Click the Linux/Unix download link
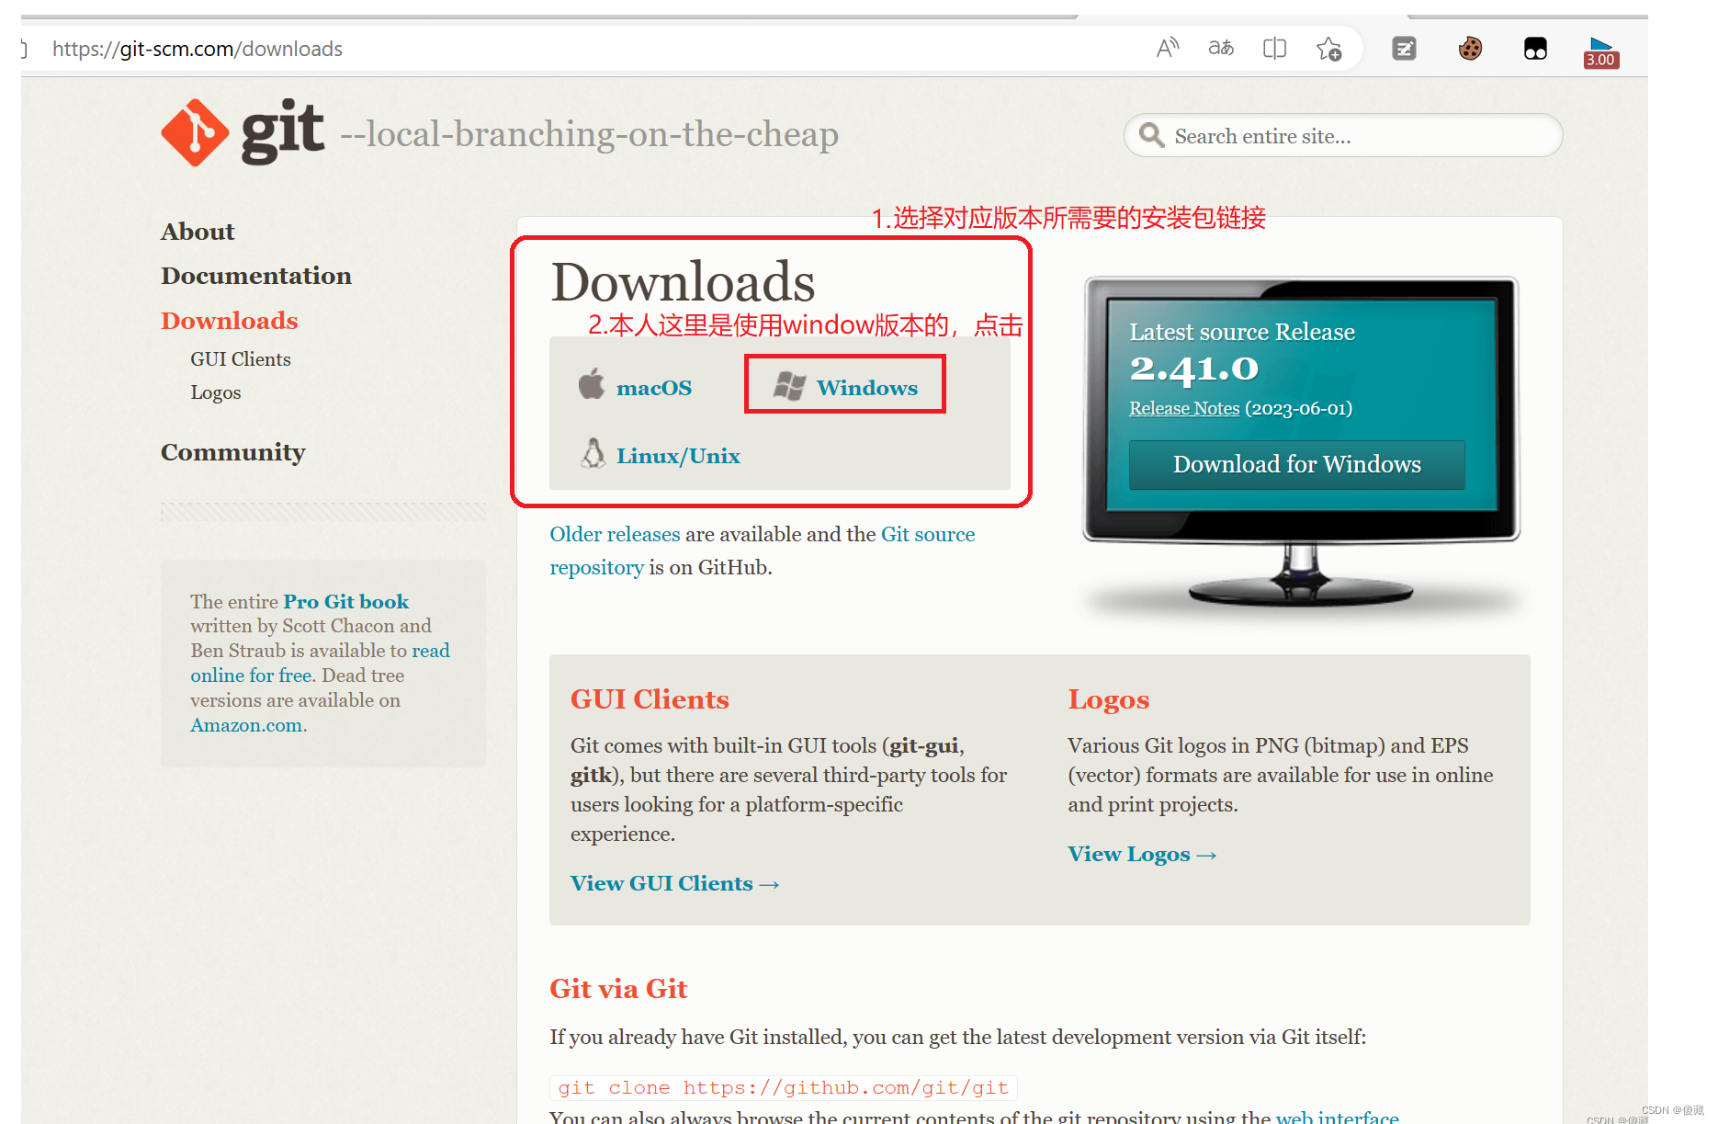The width and height of the screenshot is (1718, 1124). point(678,456)
